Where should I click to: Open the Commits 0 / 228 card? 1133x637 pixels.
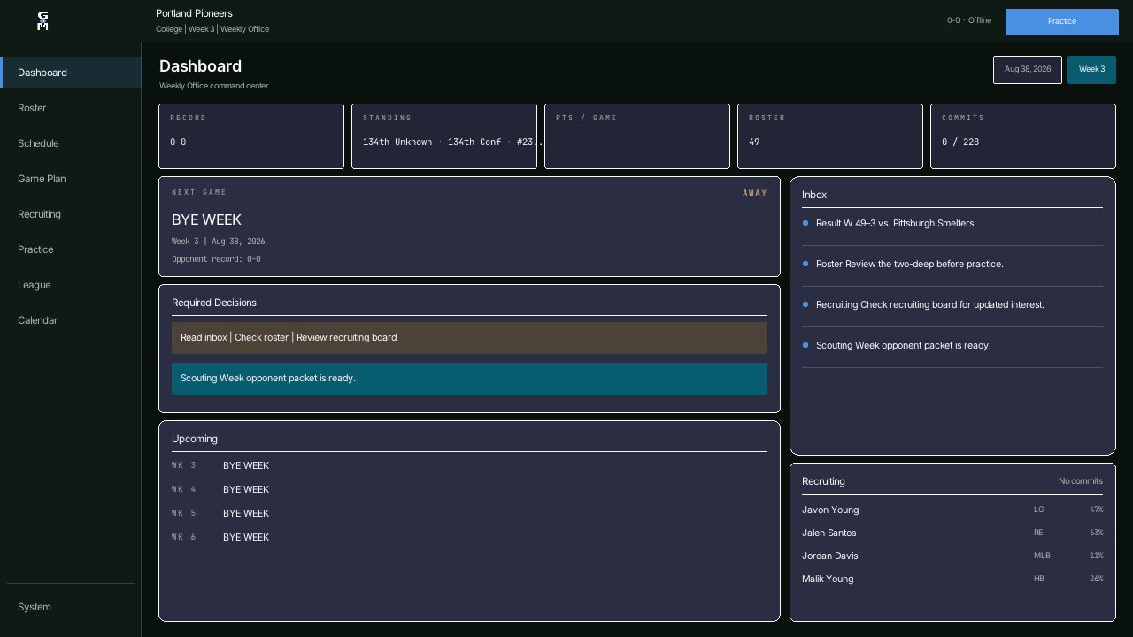point(1023,136)
